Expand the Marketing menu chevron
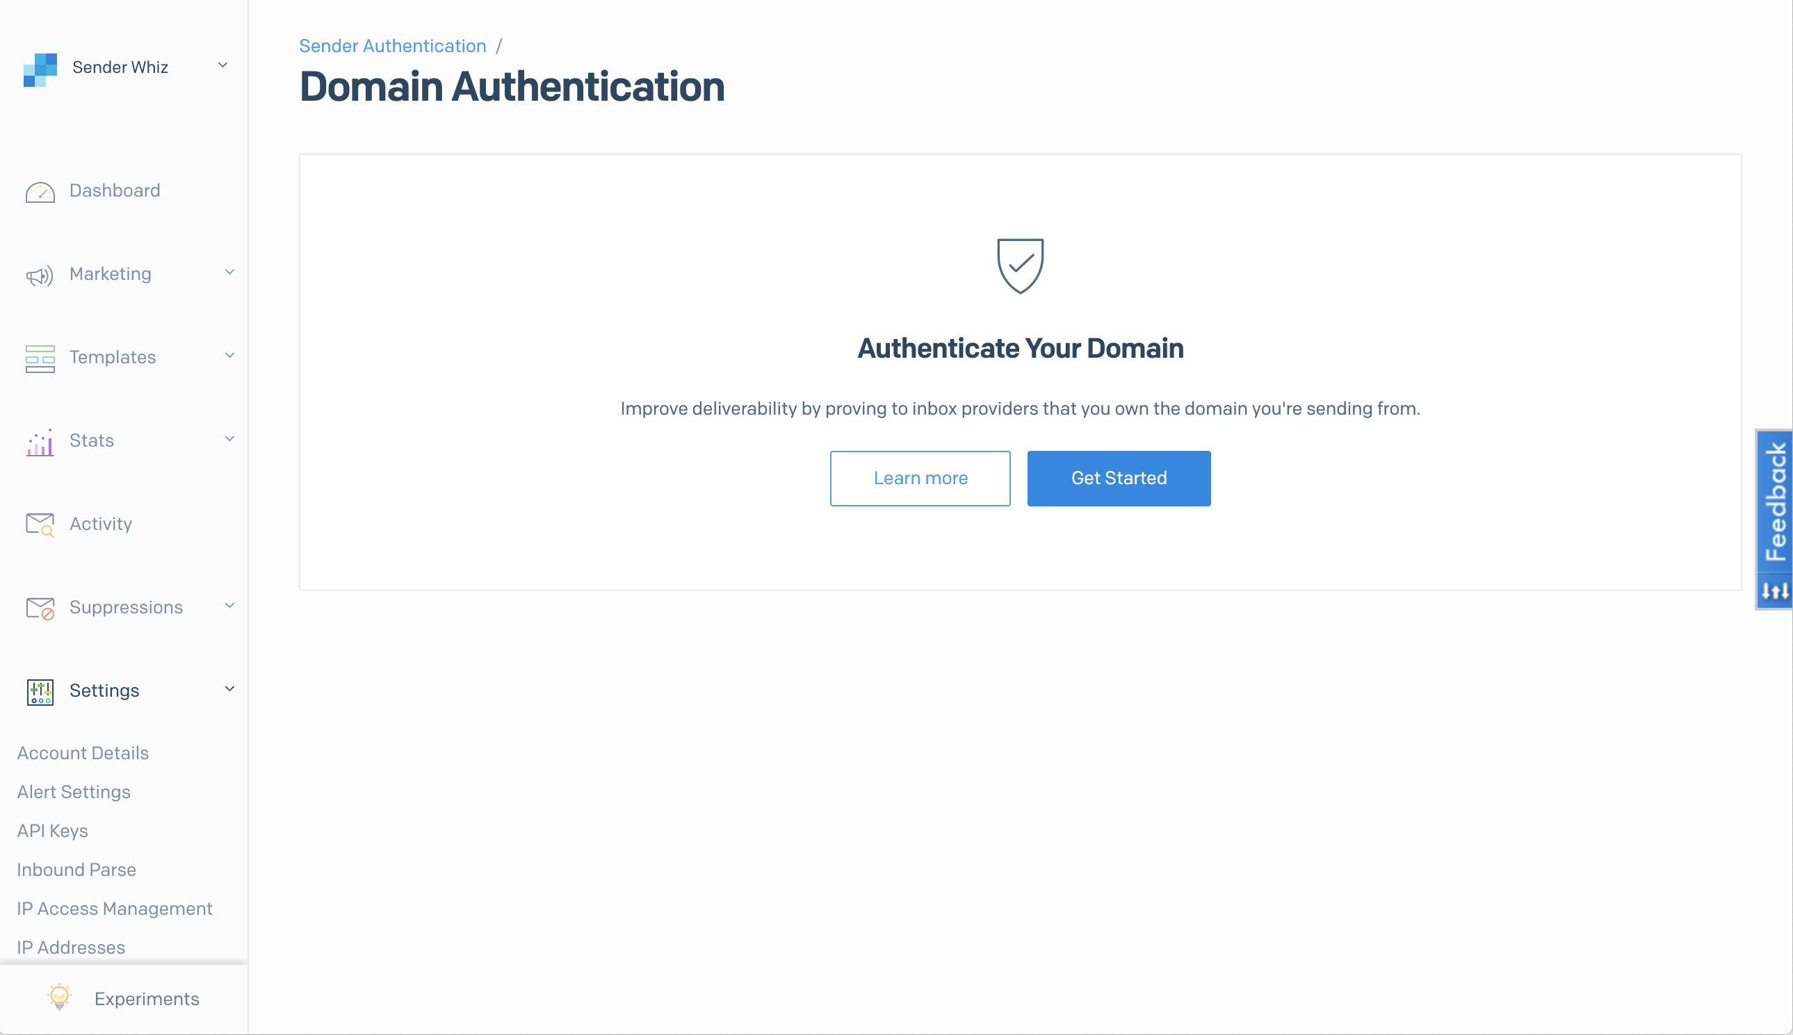The height and width of the screenshot is (1035, 1793). point(229,272)
